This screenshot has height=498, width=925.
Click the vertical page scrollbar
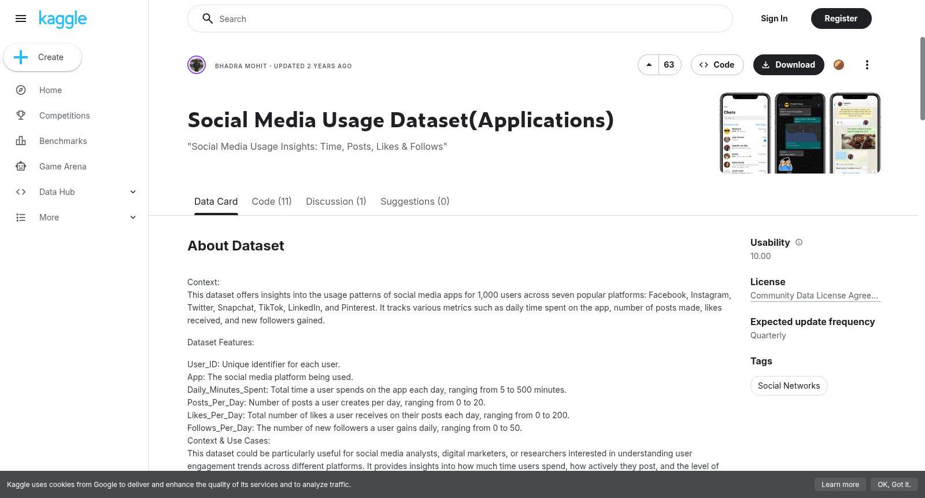922,79
